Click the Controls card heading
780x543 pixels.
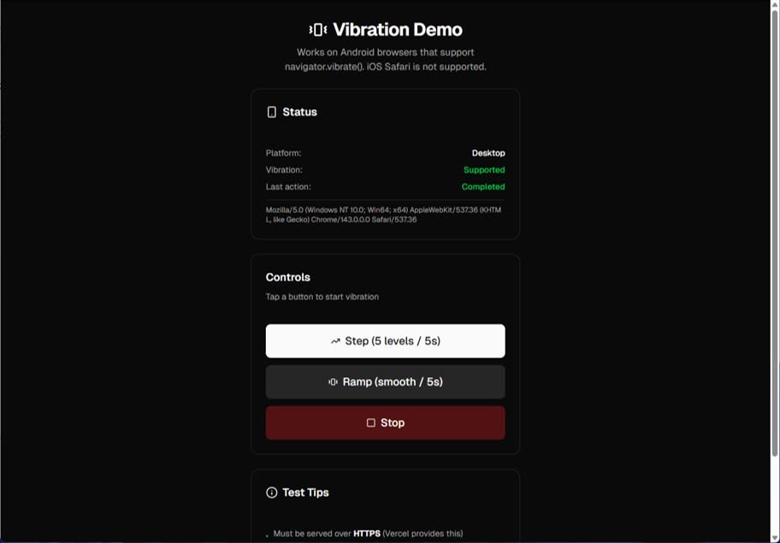[x=287, y=277]
